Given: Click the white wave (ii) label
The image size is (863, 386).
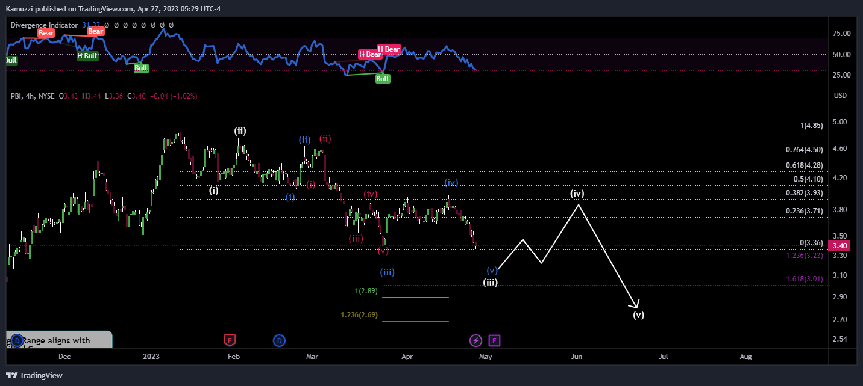Looking at the screenshot, I should coord(240,131).
